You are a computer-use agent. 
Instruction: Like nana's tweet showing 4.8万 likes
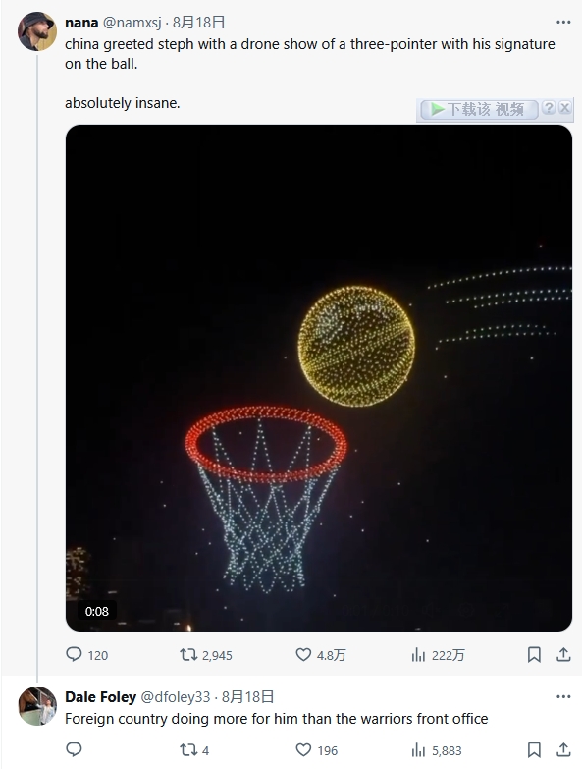303,655
